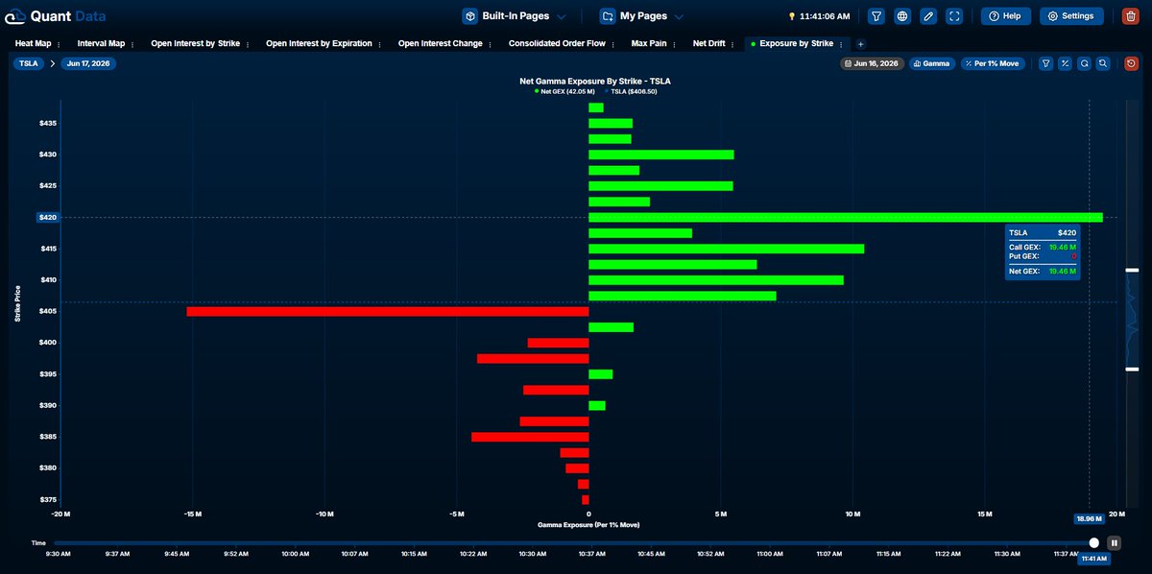Switch to the Max Pain tab
The image size is (1152, 574).
(x=649, y=44)
